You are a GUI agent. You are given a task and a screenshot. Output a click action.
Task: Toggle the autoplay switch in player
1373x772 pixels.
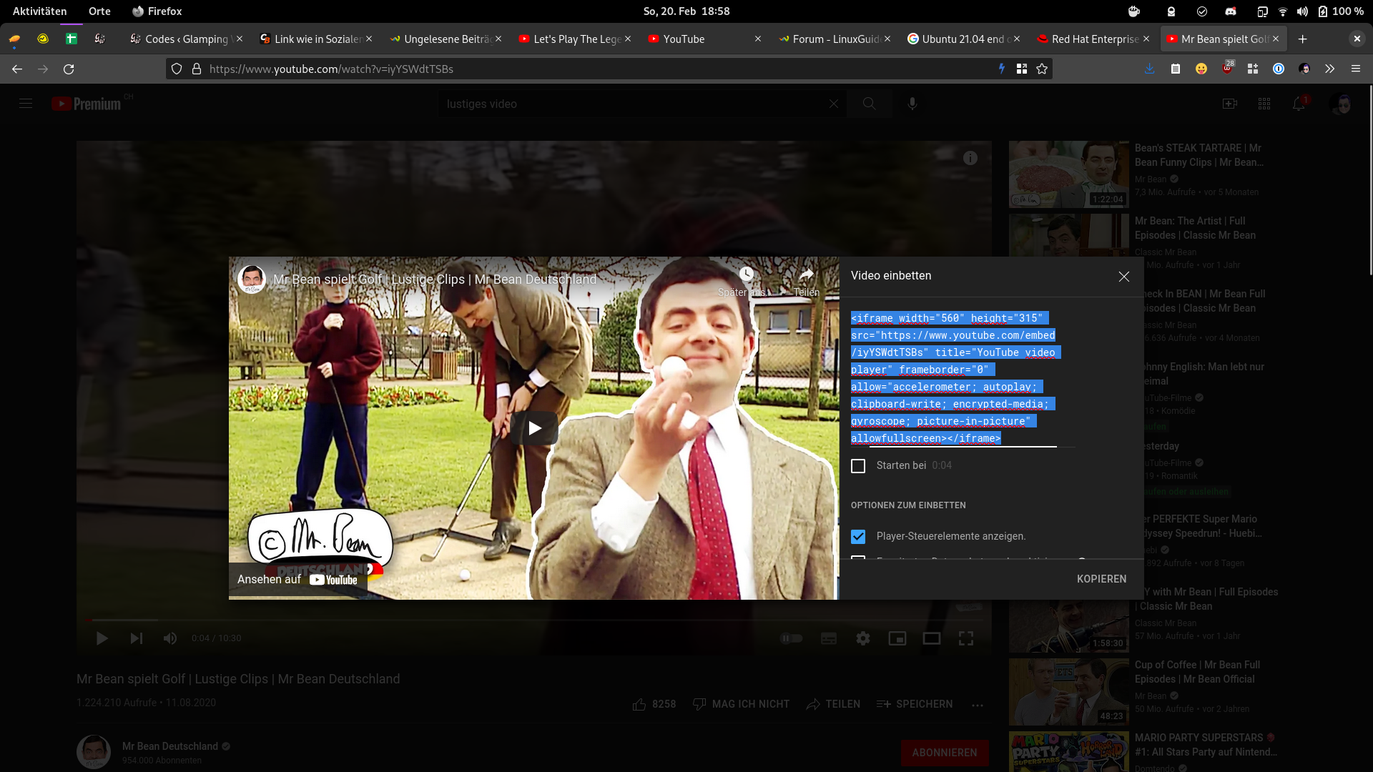[792, 638]
